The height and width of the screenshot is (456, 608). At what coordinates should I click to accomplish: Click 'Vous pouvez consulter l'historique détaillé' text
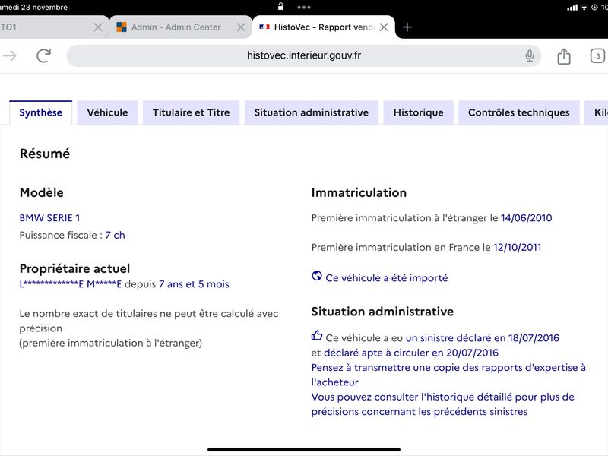pos(443,404)
